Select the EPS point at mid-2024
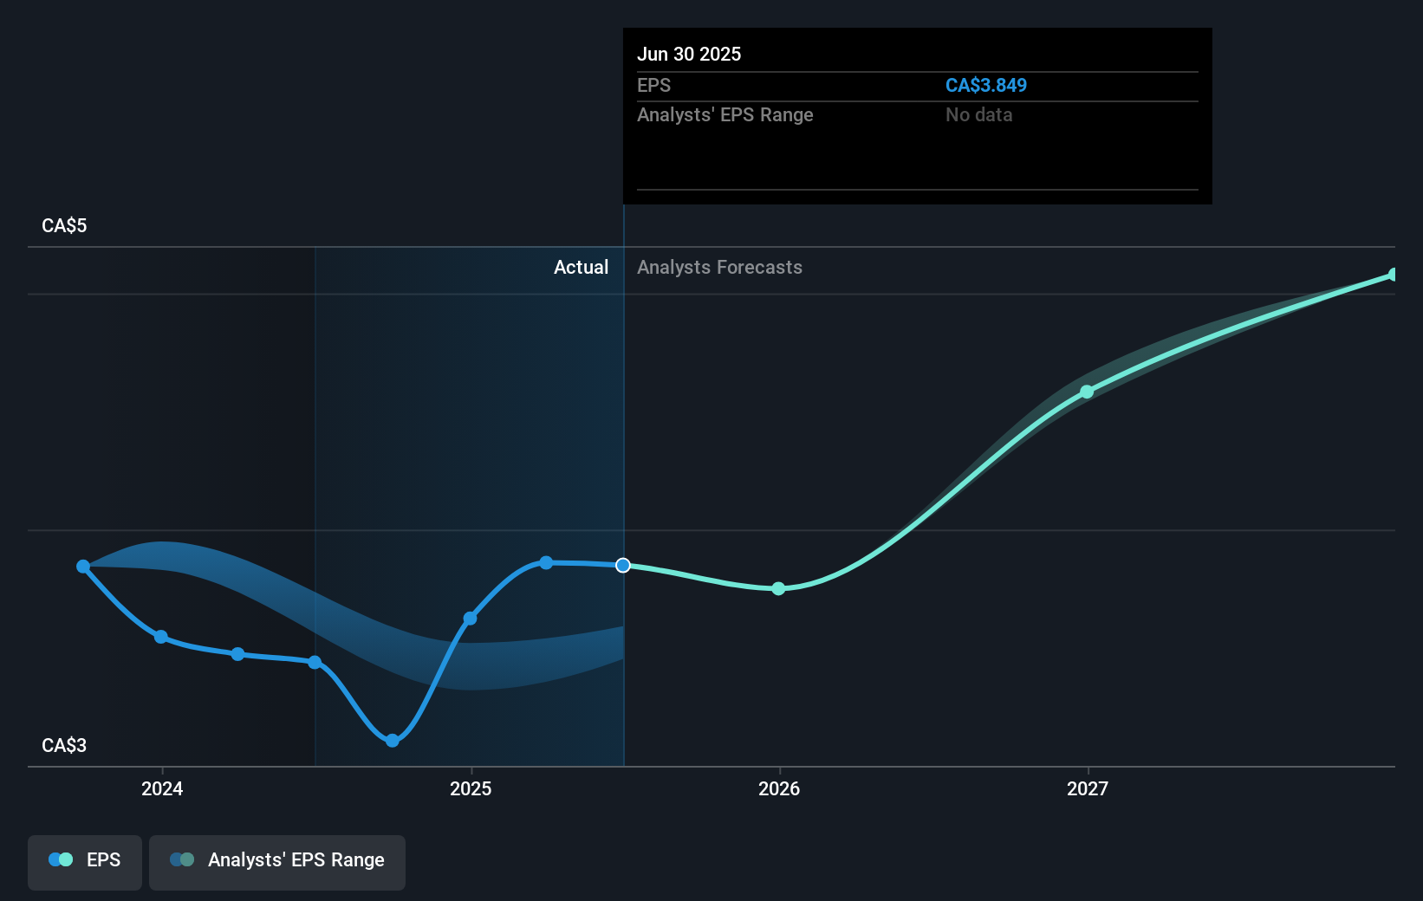1423x901 pixels. click(x=315, y=663)
